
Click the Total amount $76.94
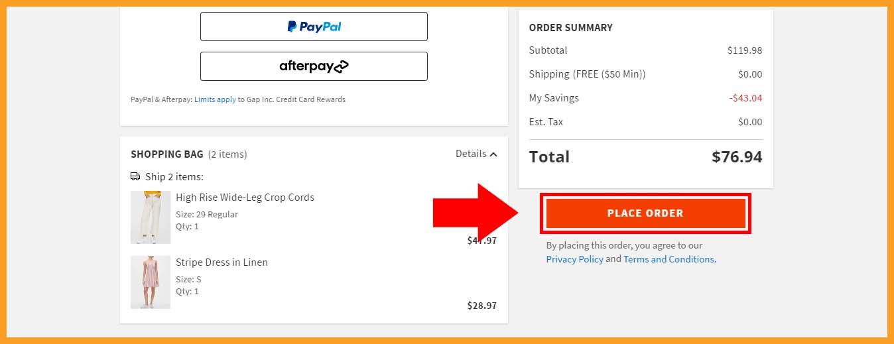pyautogui.click(x=737, y=157)
